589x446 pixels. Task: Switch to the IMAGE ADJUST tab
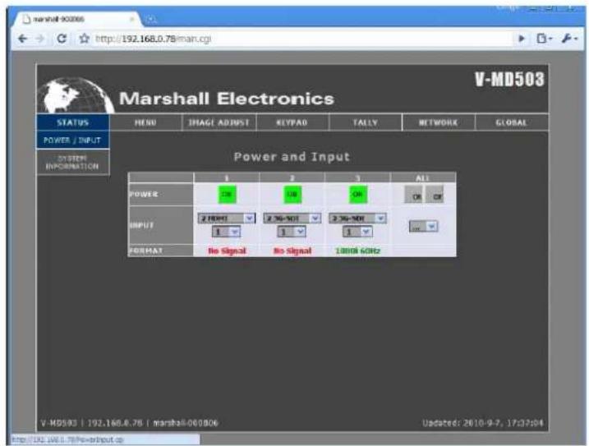(x=219, y=122)
